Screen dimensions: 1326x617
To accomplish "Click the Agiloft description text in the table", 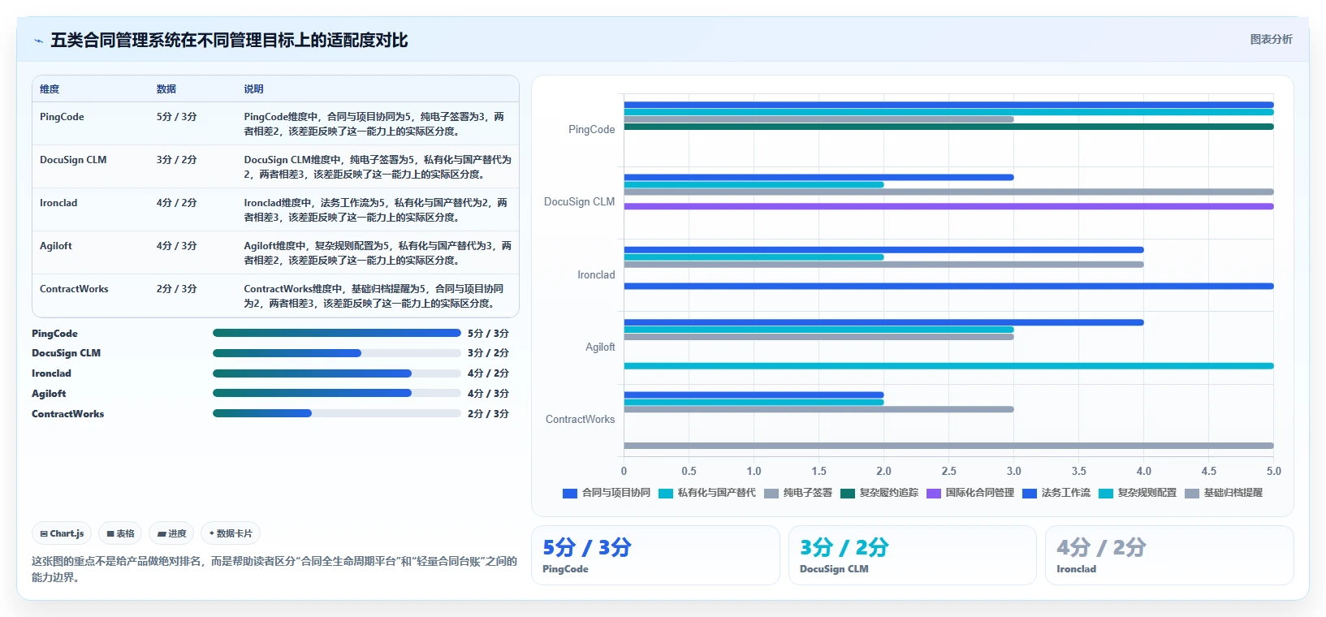I will 378,253.
